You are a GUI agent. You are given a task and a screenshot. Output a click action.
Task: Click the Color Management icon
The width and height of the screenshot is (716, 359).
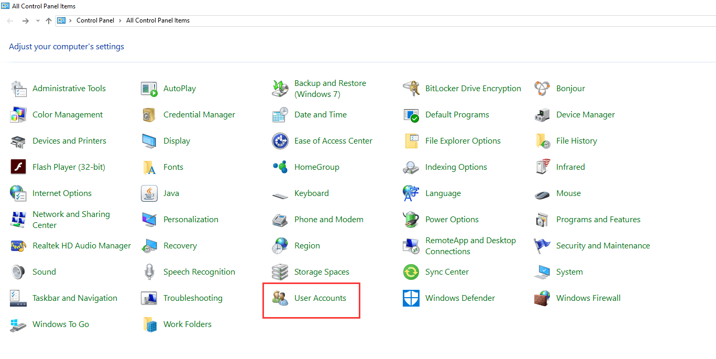click(18, 115)
